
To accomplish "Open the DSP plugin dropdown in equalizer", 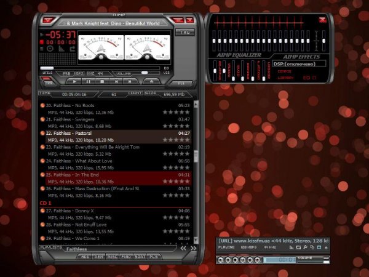I will click(299, 64).
